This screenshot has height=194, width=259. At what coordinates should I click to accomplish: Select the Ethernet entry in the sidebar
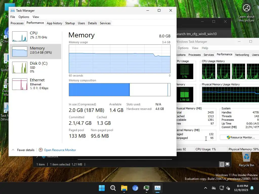coord(35,84)
